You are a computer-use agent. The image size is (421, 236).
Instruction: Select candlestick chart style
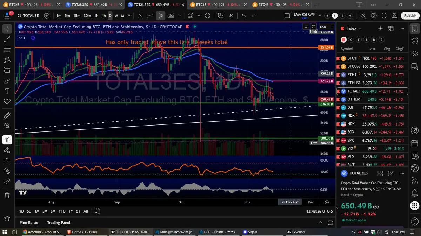click(x=161, y=16)
